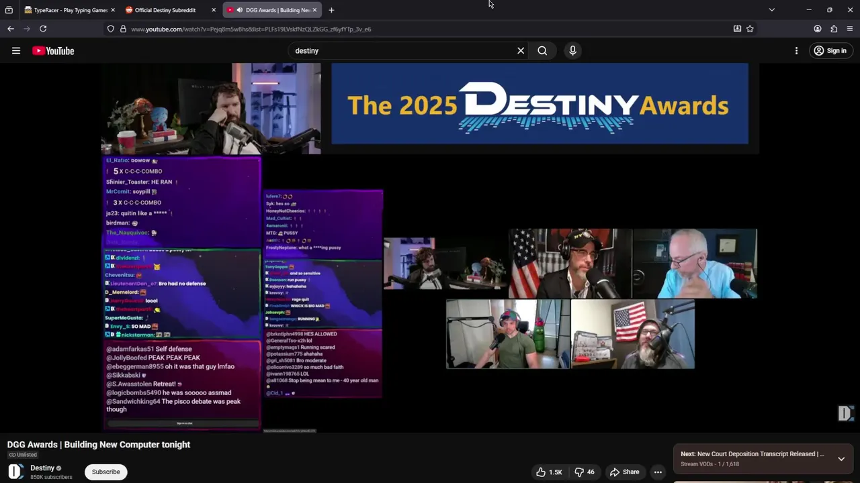
Task: Dislike the video (46)
Action: tap(584, 472)
